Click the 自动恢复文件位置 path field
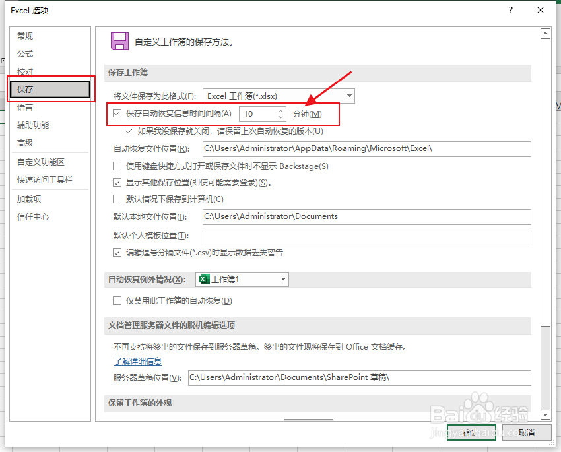 tap(367, 148)
